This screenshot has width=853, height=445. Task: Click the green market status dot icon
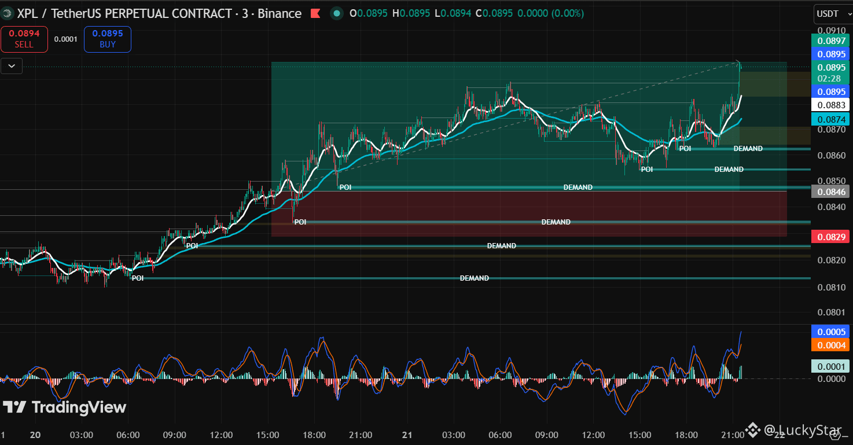click(337, 13)
